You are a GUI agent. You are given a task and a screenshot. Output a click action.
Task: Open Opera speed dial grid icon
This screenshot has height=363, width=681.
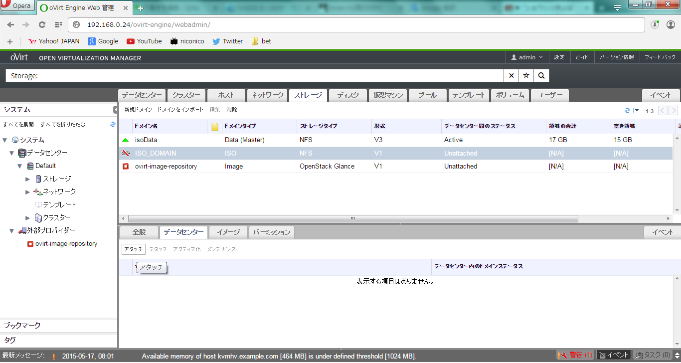(x=58, y=24)
